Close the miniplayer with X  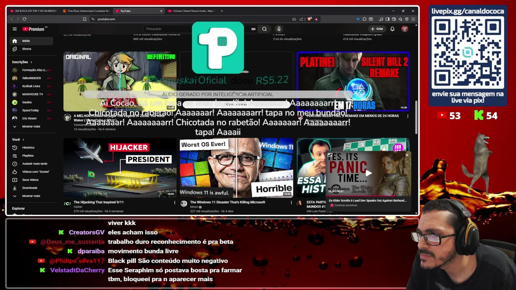(407, 155)
